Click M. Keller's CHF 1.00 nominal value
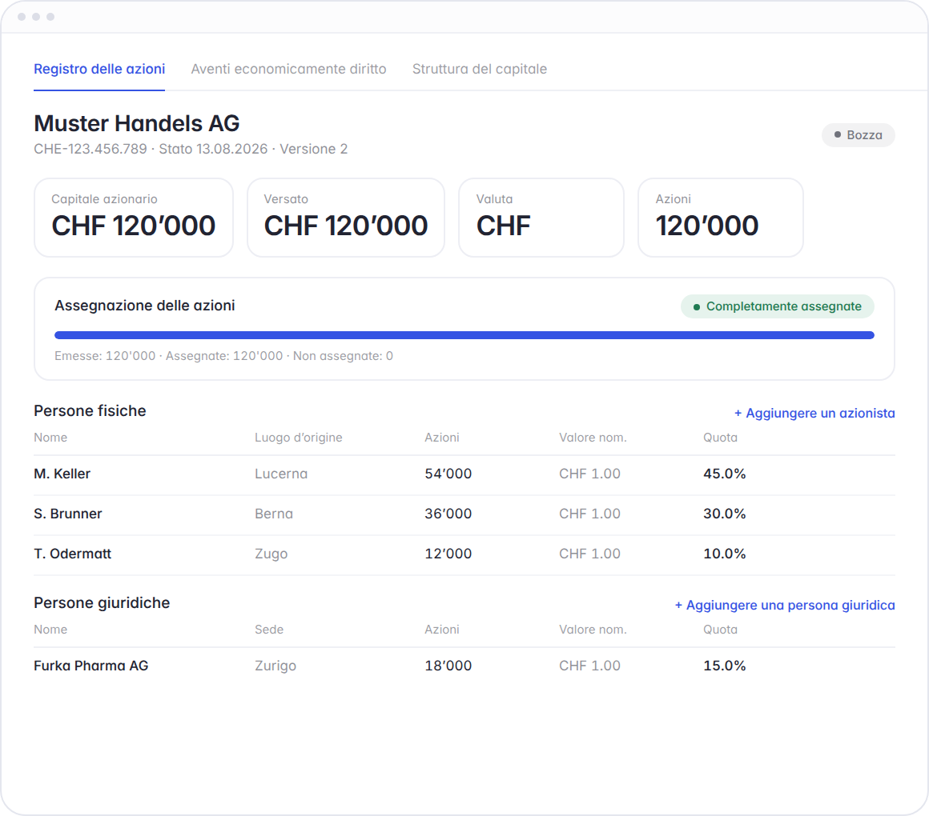This screenshot has width=929, height=816. tap(590, 474)
